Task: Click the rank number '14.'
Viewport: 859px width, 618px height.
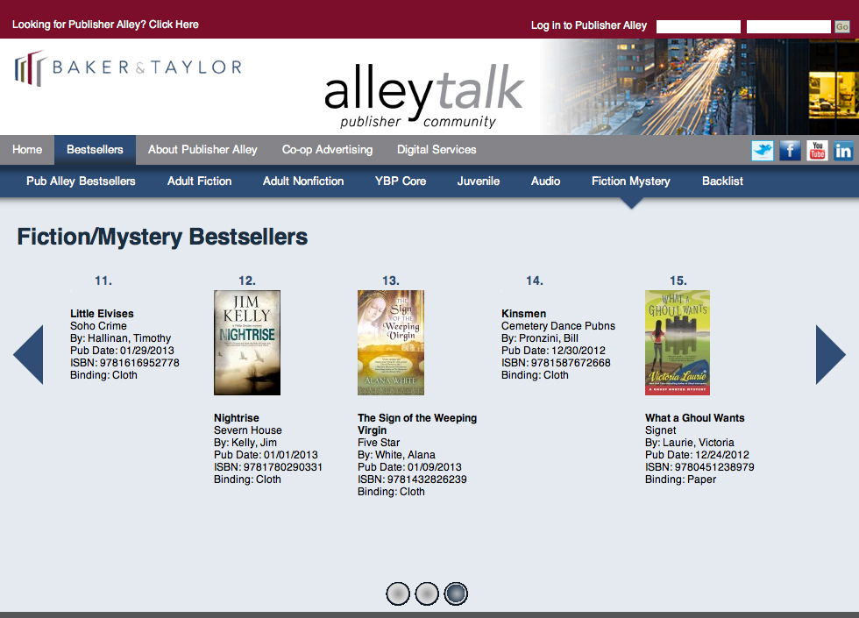Action: (x=535, y=281)
